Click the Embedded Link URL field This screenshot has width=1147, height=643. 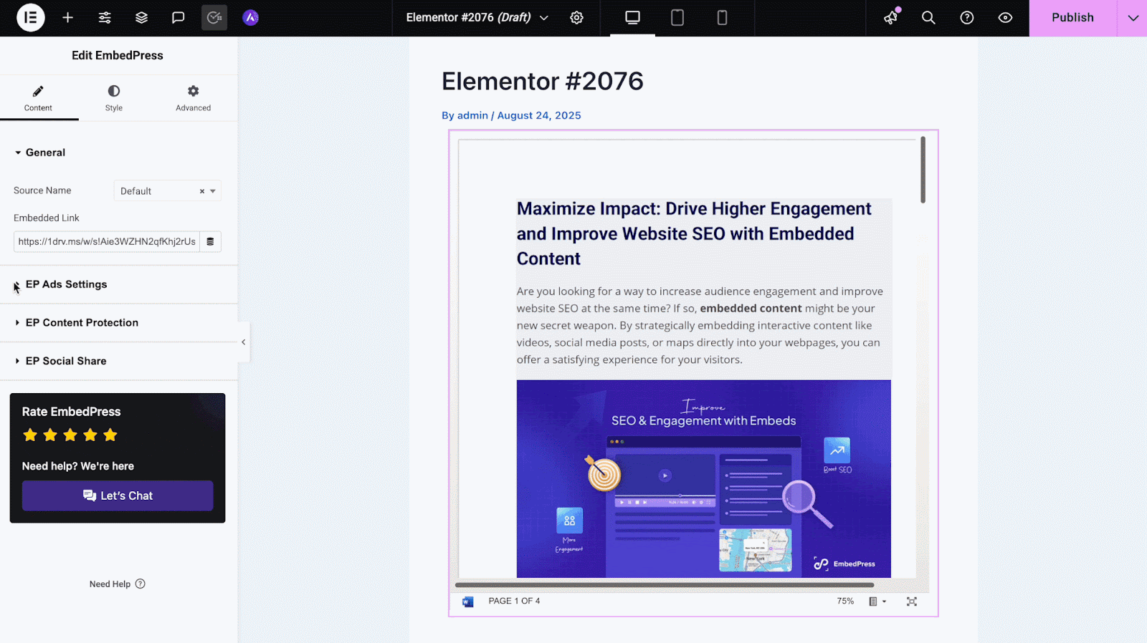coord(106,241)
